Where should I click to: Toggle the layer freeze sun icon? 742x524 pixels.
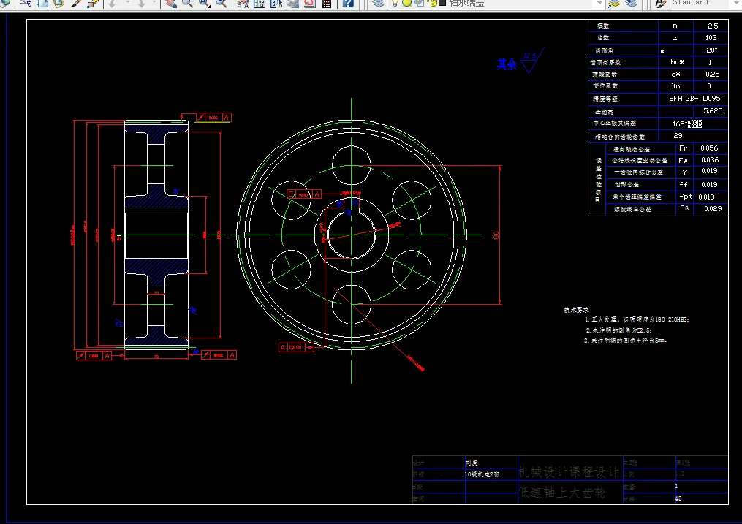[406, 2]
